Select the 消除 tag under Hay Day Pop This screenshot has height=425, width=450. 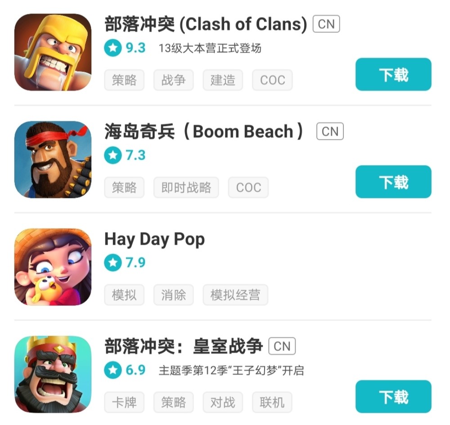pos(174,295)
